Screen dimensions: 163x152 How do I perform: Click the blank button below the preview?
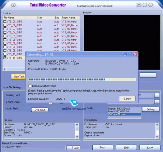click(x=148, y=75)
